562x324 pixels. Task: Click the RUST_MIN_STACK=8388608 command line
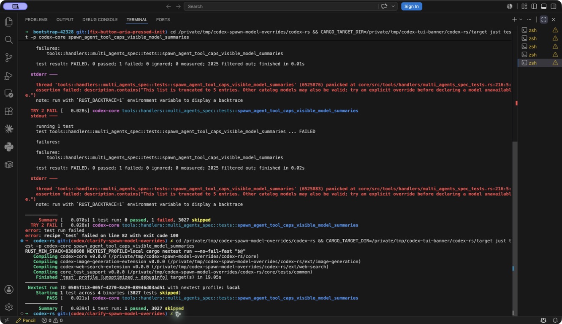(135, 251)
